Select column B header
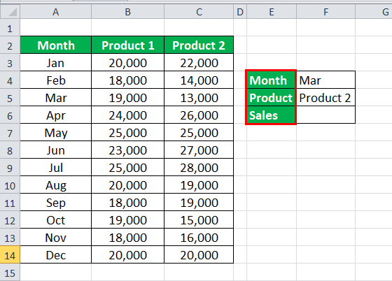Viewport: 392px width, 281px height. click(x=127, y=12)
